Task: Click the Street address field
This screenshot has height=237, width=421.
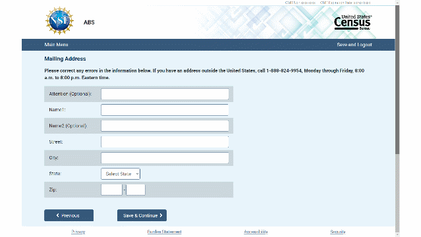Action: click(165, 142)
